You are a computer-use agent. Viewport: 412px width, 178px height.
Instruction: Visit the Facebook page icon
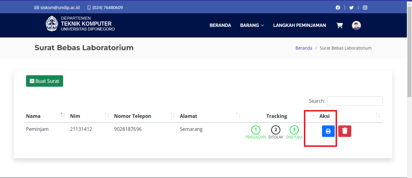tap(338, 8)
